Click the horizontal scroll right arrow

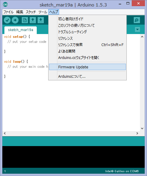(137, 133)
